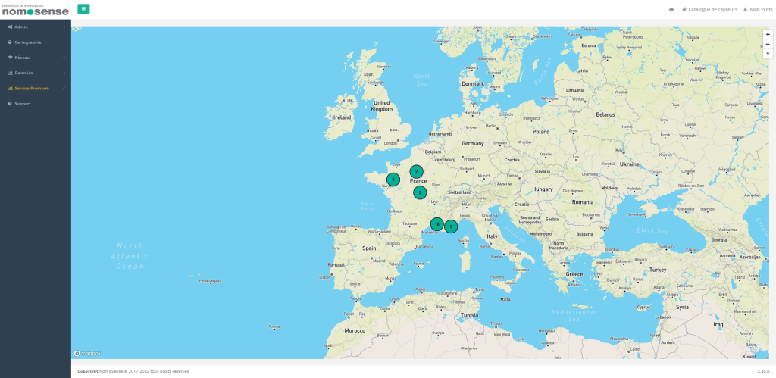The width and height of the screenshot is (776, 378).
Task: Reset the map bearing with the compass
Action: (768, 54)
